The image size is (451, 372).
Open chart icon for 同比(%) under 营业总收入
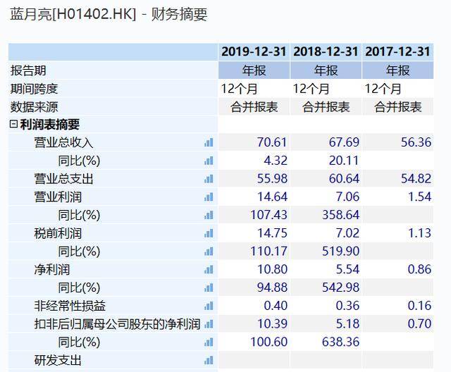point(209,161)
